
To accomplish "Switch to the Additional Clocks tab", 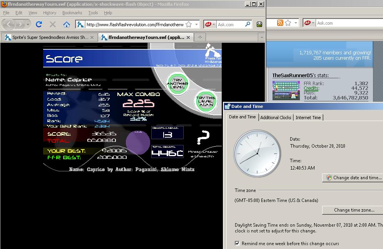I will click(276, 118).
